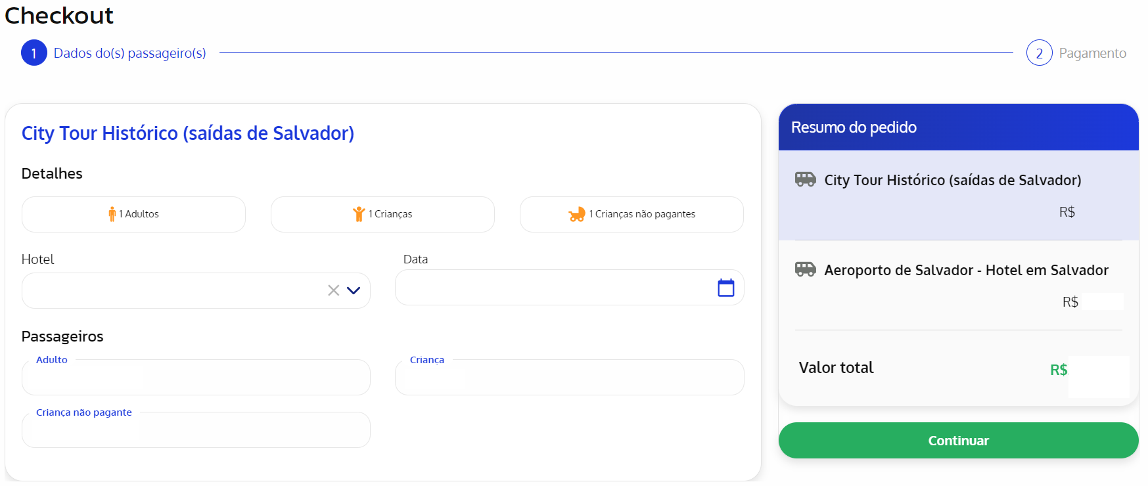Click the van icon beside Aeroporto de Salvador

click(805, 269)
